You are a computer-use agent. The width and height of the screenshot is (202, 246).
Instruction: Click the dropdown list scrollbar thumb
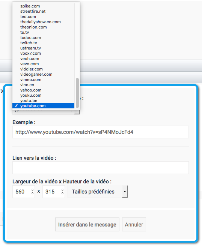pyautogui.click(x=77, y=93)
